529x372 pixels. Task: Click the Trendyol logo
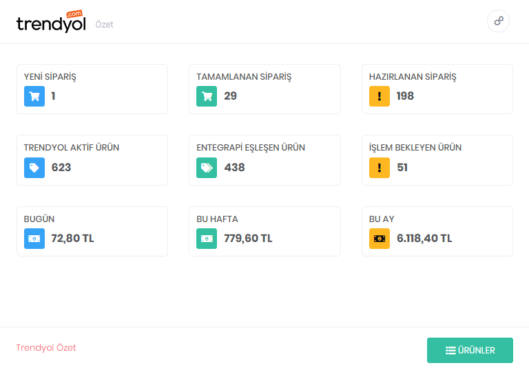[51, 23]
